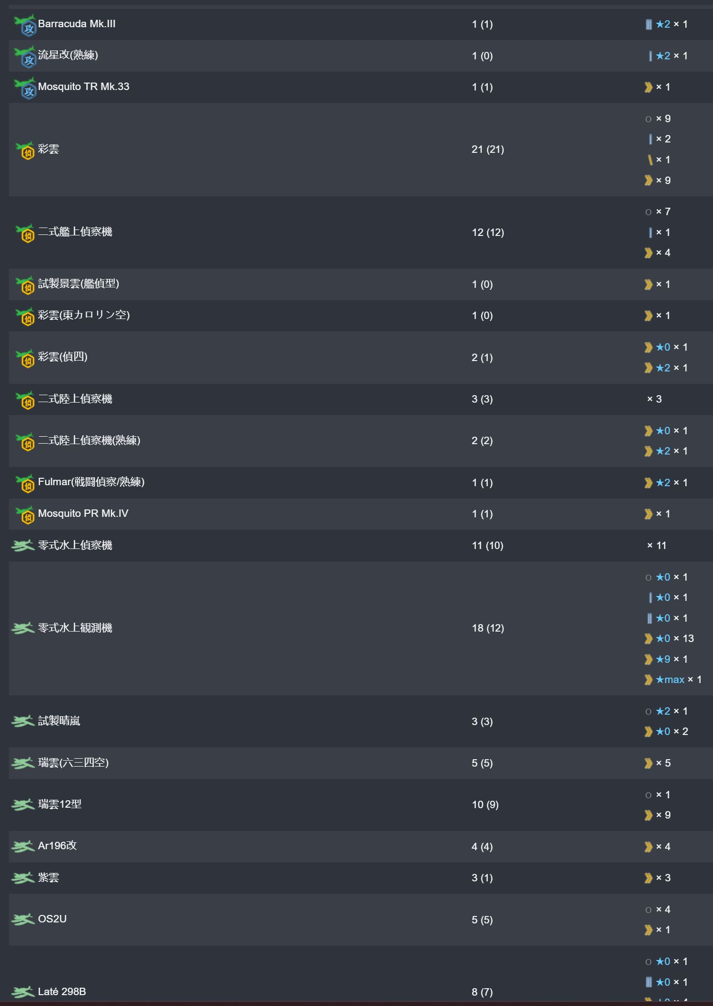
Task: Click the recon icon beside Mosquito PR Mk.IV
Action: coord(25,514)
